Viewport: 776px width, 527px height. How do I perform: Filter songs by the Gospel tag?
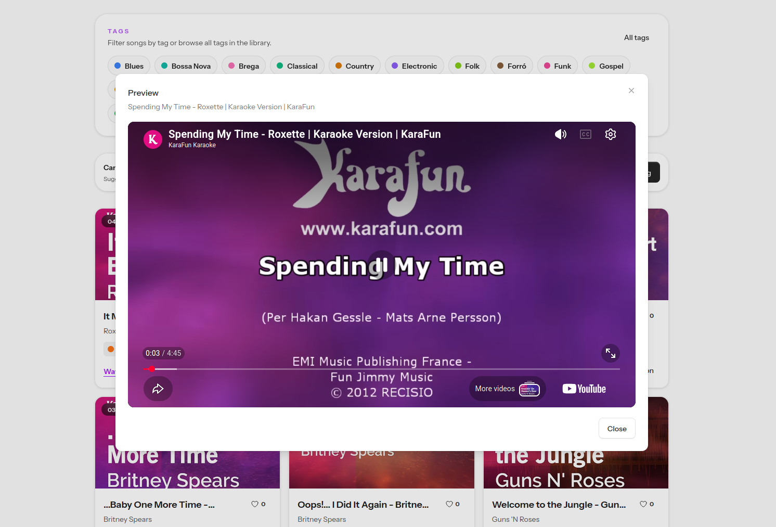coord(606,66)
